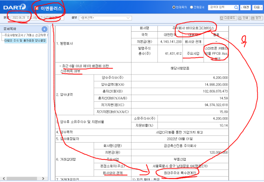Click right arrow of horizontal scrollbar
This screenshot has height=182, width=264.
[x=43, y=179]
